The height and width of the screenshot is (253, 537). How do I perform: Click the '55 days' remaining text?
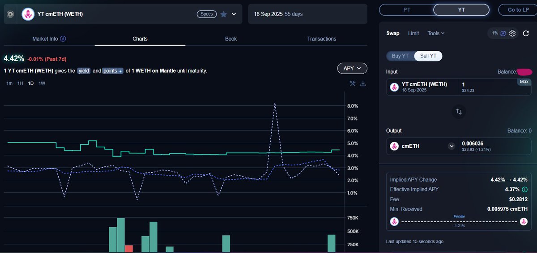pos(294,14)
